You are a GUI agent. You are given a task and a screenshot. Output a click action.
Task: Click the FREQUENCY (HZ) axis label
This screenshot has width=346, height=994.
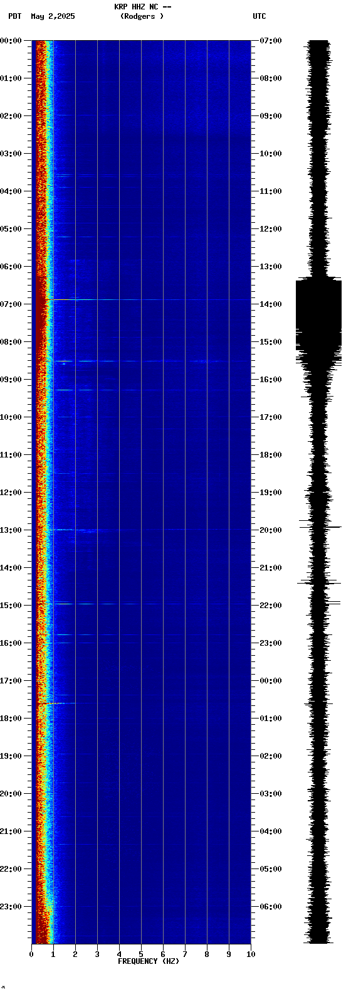pyautogui.click(x=149, y=961)
